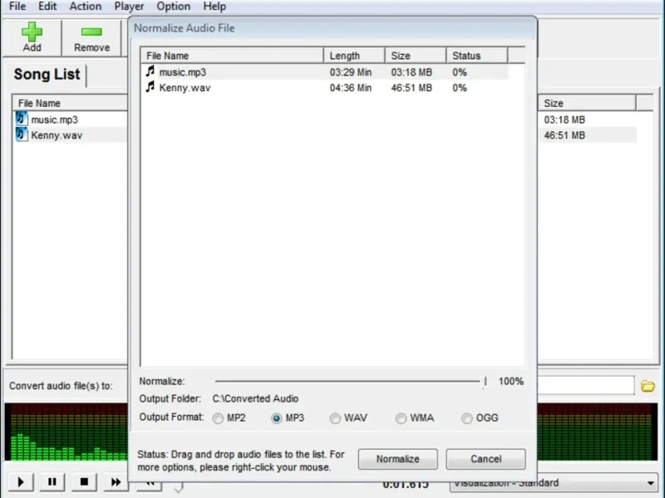Click the Normalize button
This screenshot has width=665, height=498.
coord(398,459)
